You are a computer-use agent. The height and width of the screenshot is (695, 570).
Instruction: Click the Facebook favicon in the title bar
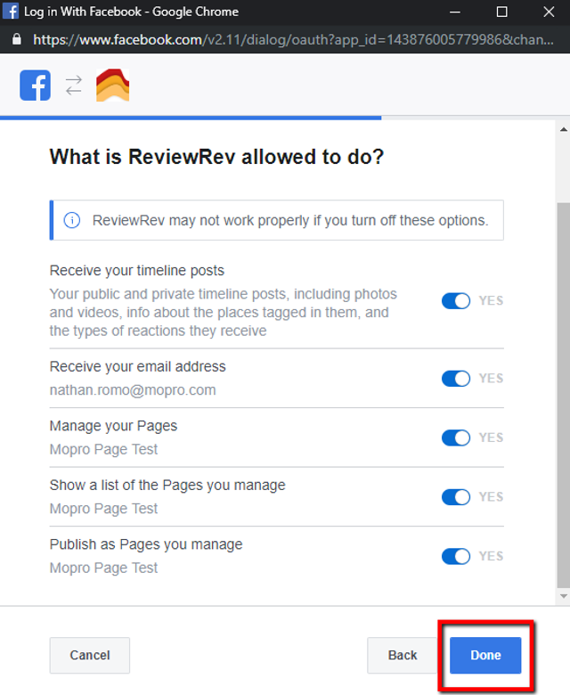(x=11, y=11)
